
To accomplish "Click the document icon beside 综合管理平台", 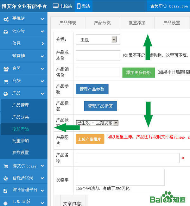I will tap(5, 191).
